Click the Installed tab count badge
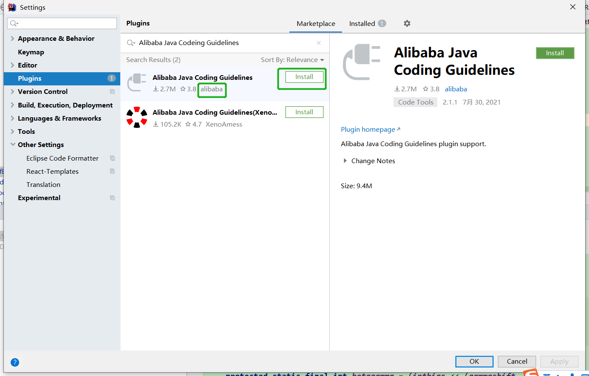The width and height of the screenshot is (589, 376). [x=382, y=23]
